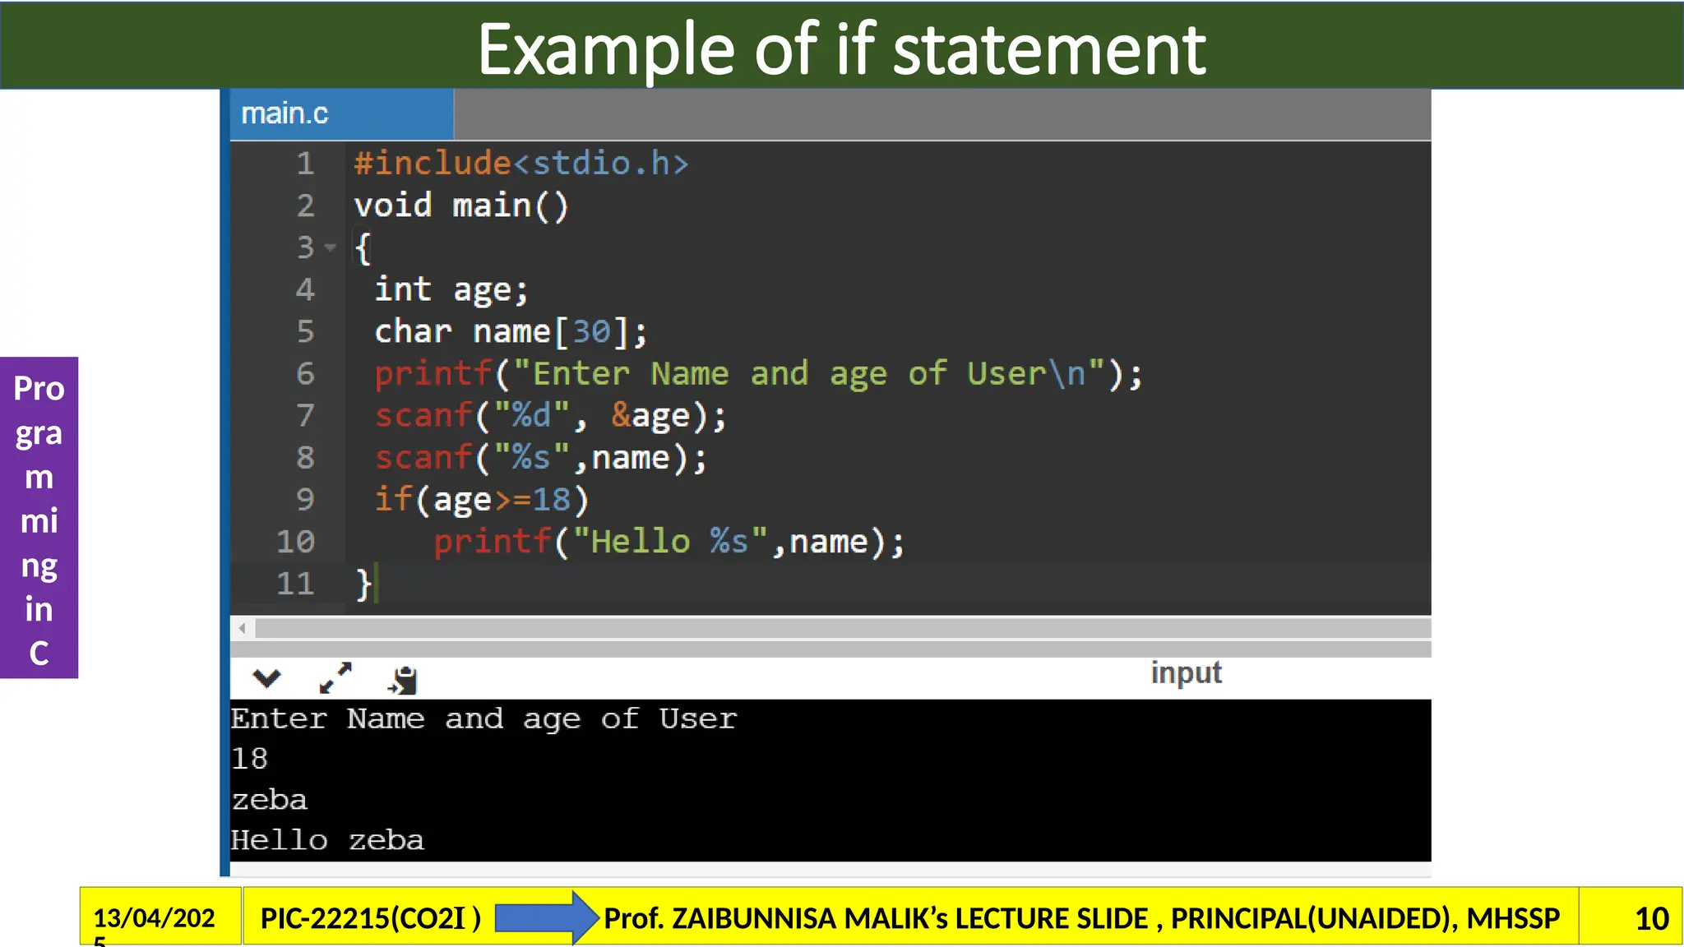Click console input line '18'

click(x=249, y=759)
